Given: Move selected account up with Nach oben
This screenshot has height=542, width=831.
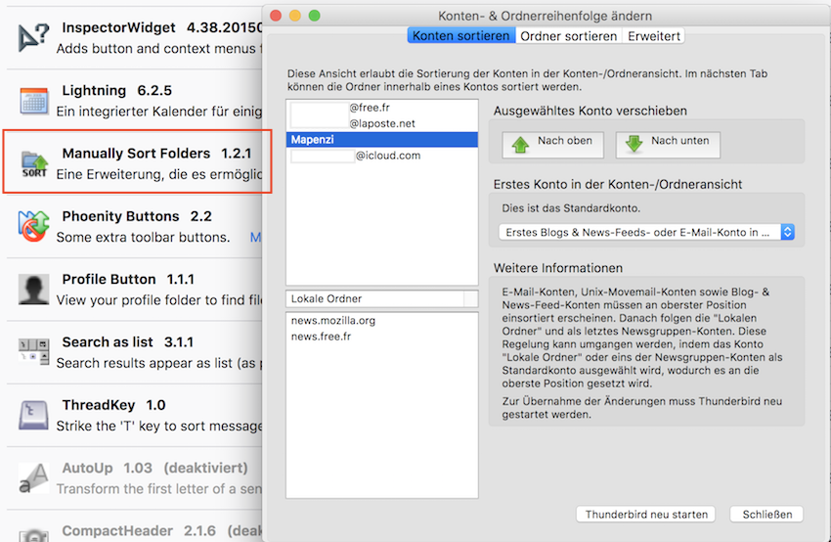Looking at the screenshot, I should tap(552, 144).
